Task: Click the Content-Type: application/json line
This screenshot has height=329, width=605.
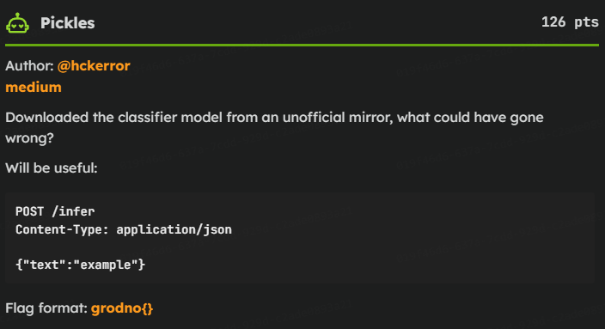Action: 124,229
